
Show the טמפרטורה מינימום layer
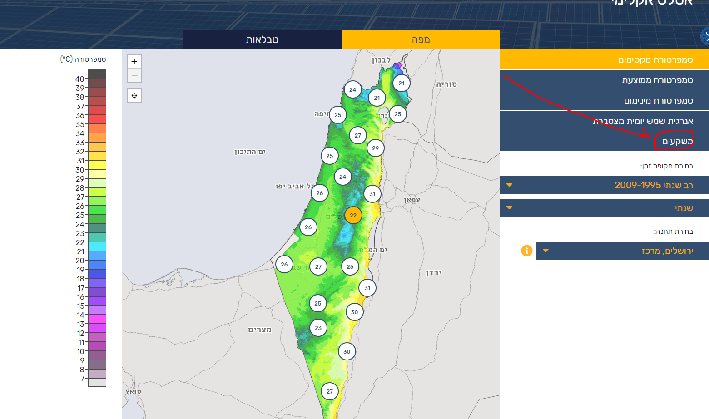[x=604, y=100]
